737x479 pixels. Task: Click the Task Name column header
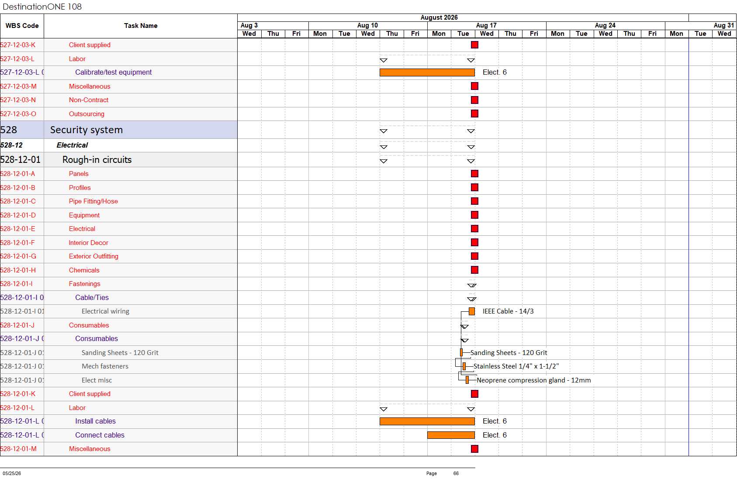141,26
